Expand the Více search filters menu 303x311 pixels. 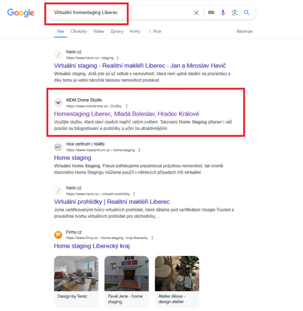[155, 31]
